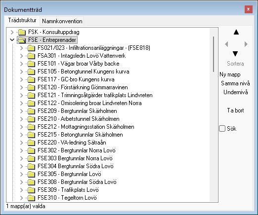Select the Trädstruktur tab
The image size is (258, 215).
pyautogui.click(x=22, y=20)
